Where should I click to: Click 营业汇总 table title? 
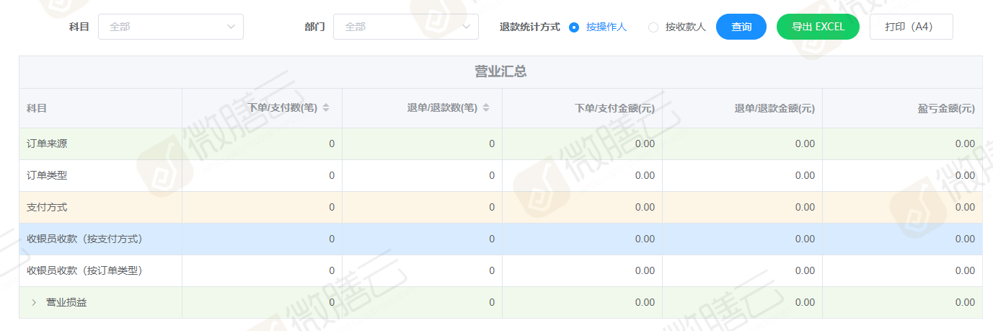pyautogui.click(x=500, y=72)
